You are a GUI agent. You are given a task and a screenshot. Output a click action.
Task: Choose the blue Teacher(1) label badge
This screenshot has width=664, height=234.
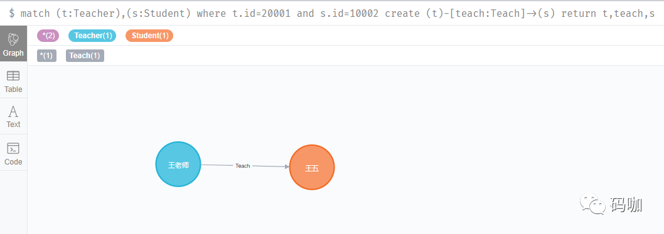click(92, 36)
